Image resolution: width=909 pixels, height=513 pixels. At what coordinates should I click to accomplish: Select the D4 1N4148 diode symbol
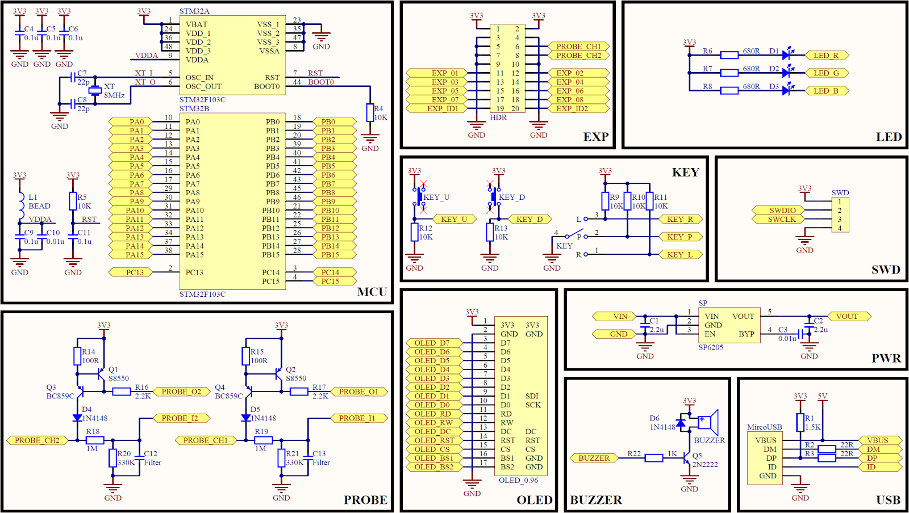click(x=77, y=418)
